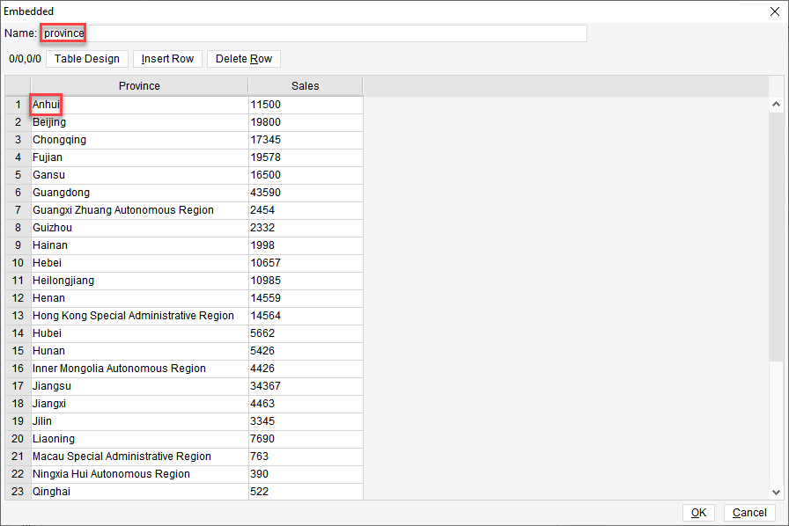Screen dimensions: 789x526
Task: Open the Table Design view
Action: 87,59
